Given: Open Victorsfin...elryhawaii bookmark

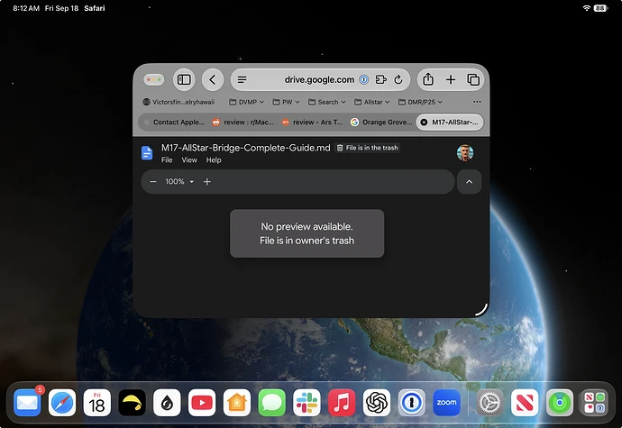Looking at the screenshot, I should [178, 102].
